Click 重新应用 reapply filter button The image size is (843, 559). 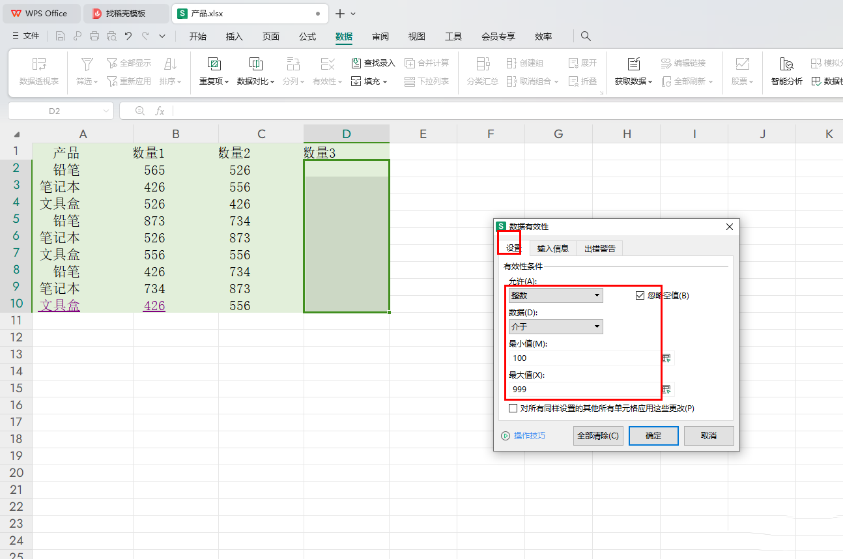click(129, 81)
